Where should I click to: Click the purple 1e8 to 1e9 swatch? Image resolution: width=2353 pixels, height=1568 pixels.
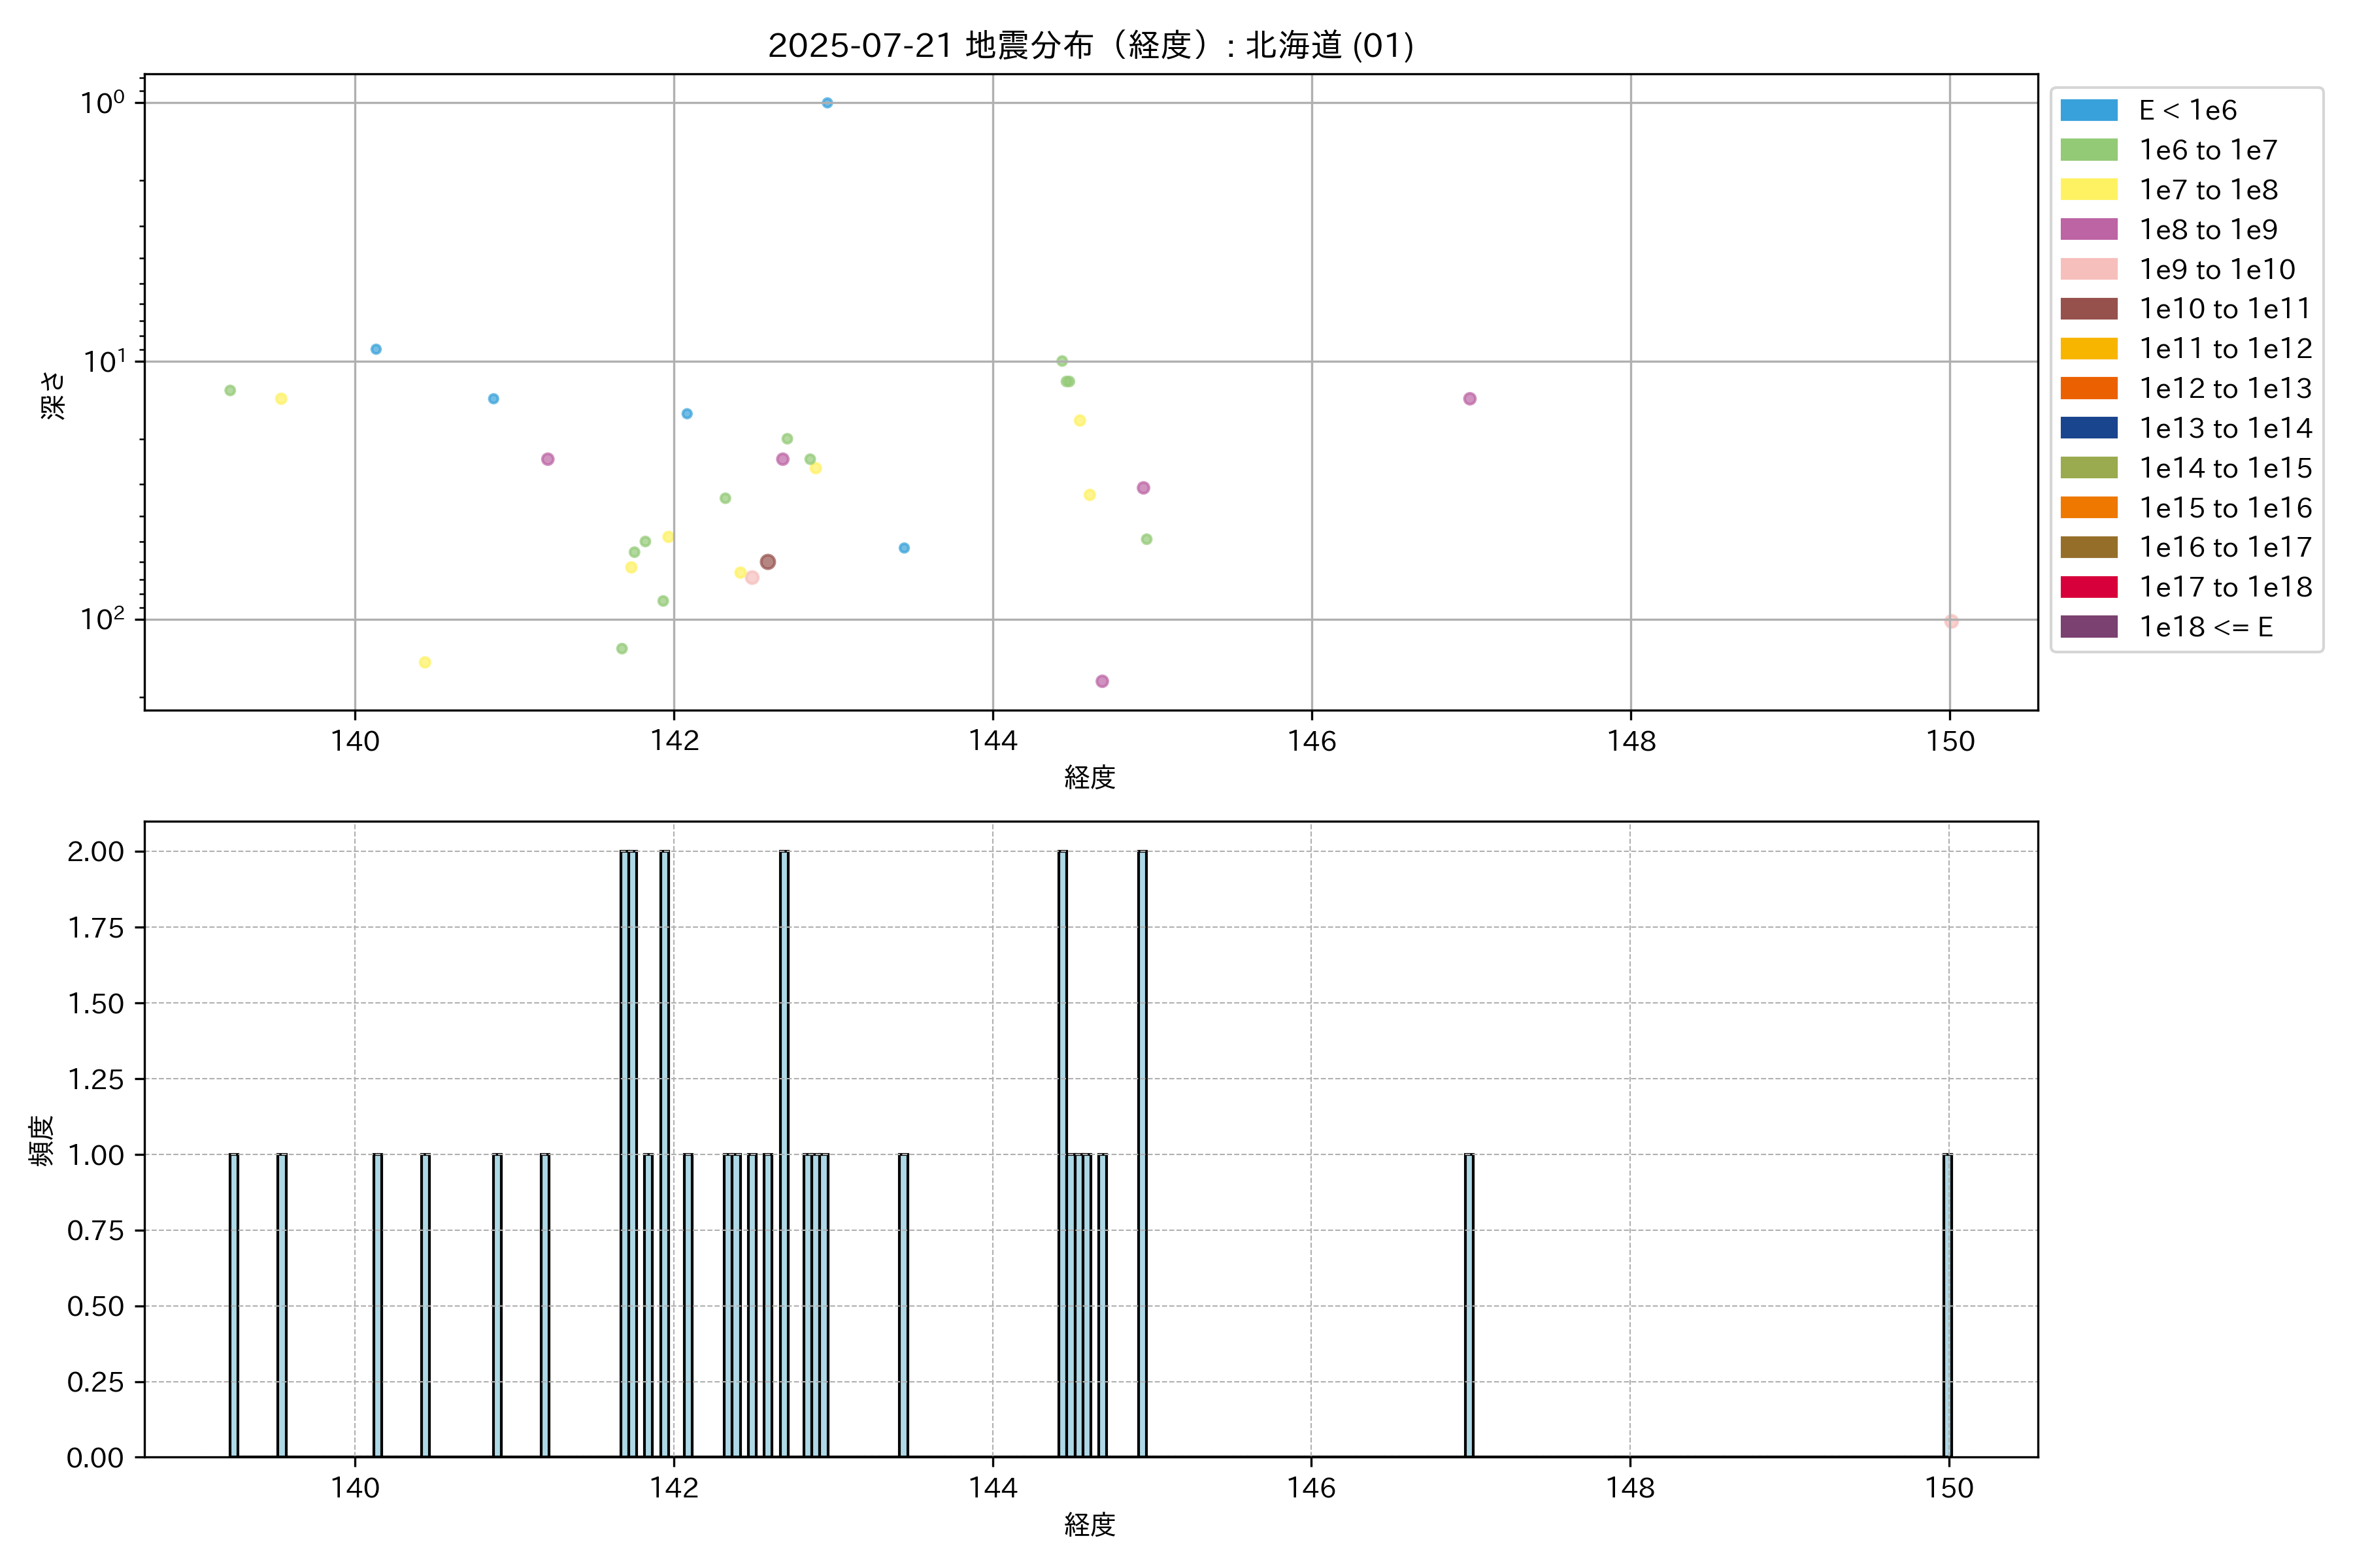pyautogui.click(x=2088, y=229)
